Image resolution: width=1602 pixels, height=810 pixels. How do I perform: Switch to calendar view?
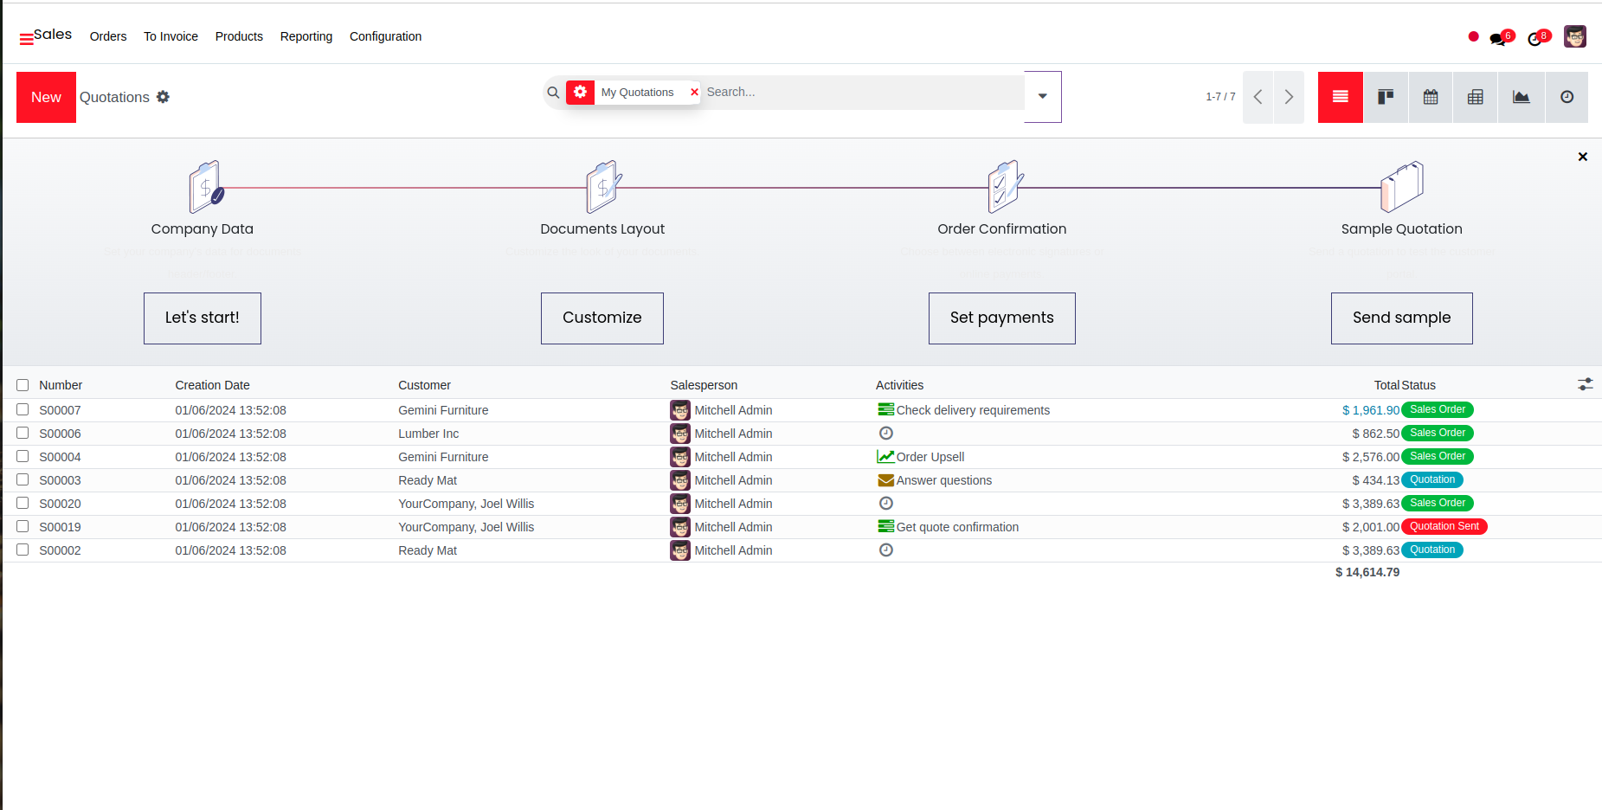1431,97
